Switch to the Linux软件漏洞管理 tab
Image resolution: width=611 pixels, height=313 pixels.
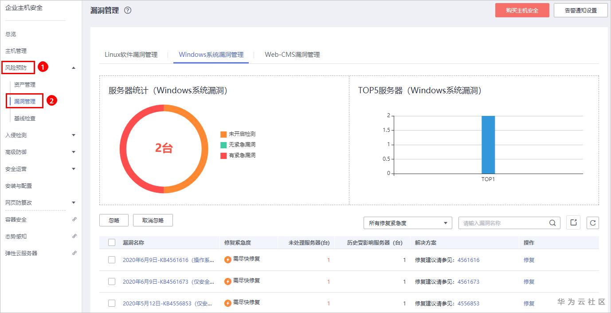coord(131,55)
